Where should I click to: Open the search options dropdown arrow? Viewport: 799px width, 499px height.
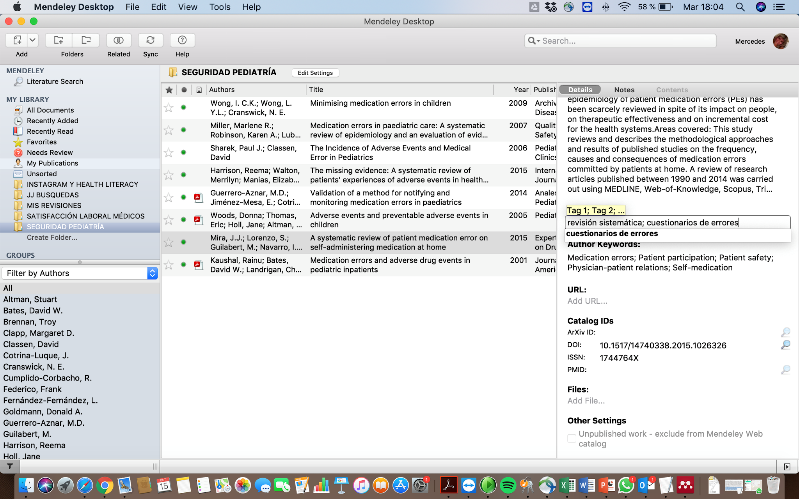pos(538,41)
